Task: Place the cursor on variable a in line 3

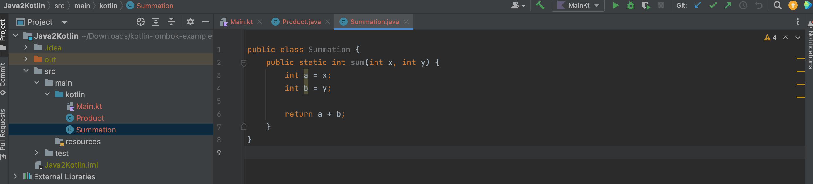Action: (305, 75)
